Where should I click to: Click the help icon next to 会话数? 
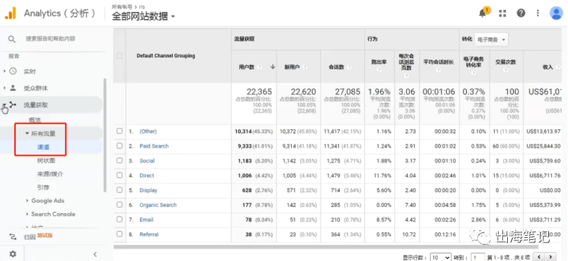click(349, 68)
